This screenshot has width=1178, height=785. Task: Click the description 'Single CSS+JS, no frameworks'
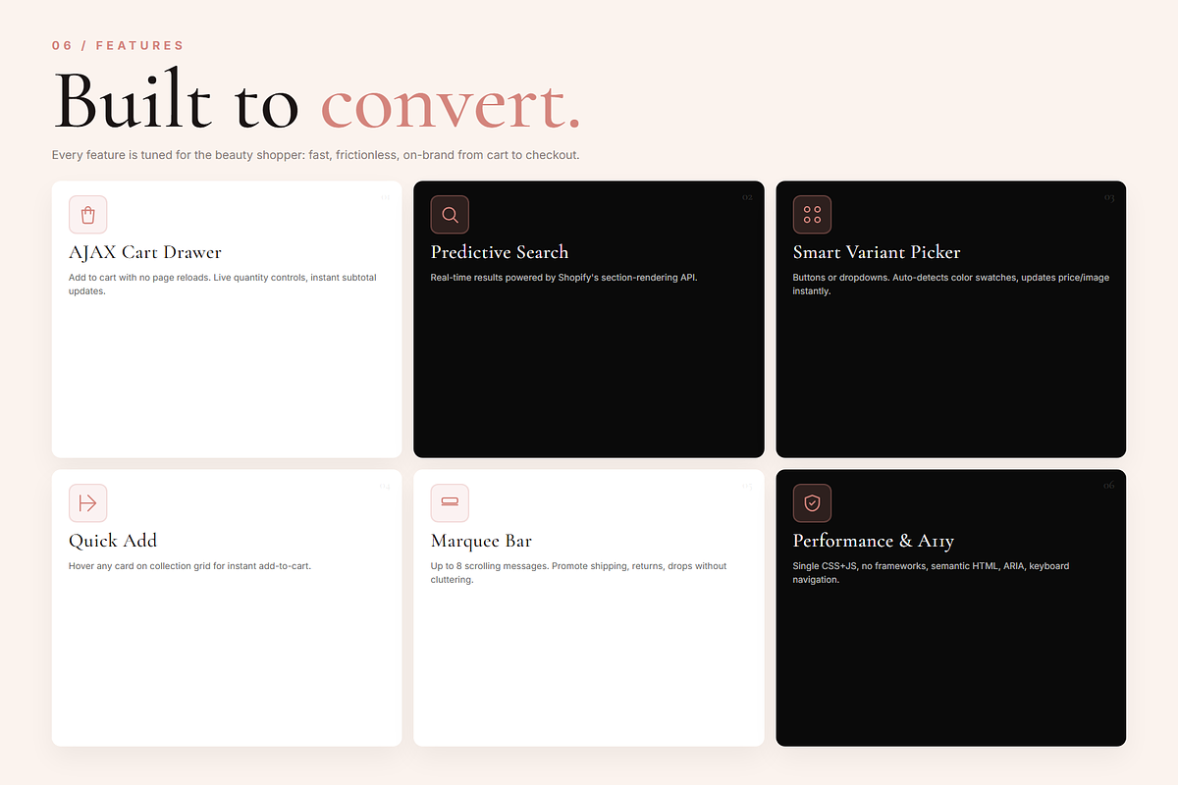(931, 573)
